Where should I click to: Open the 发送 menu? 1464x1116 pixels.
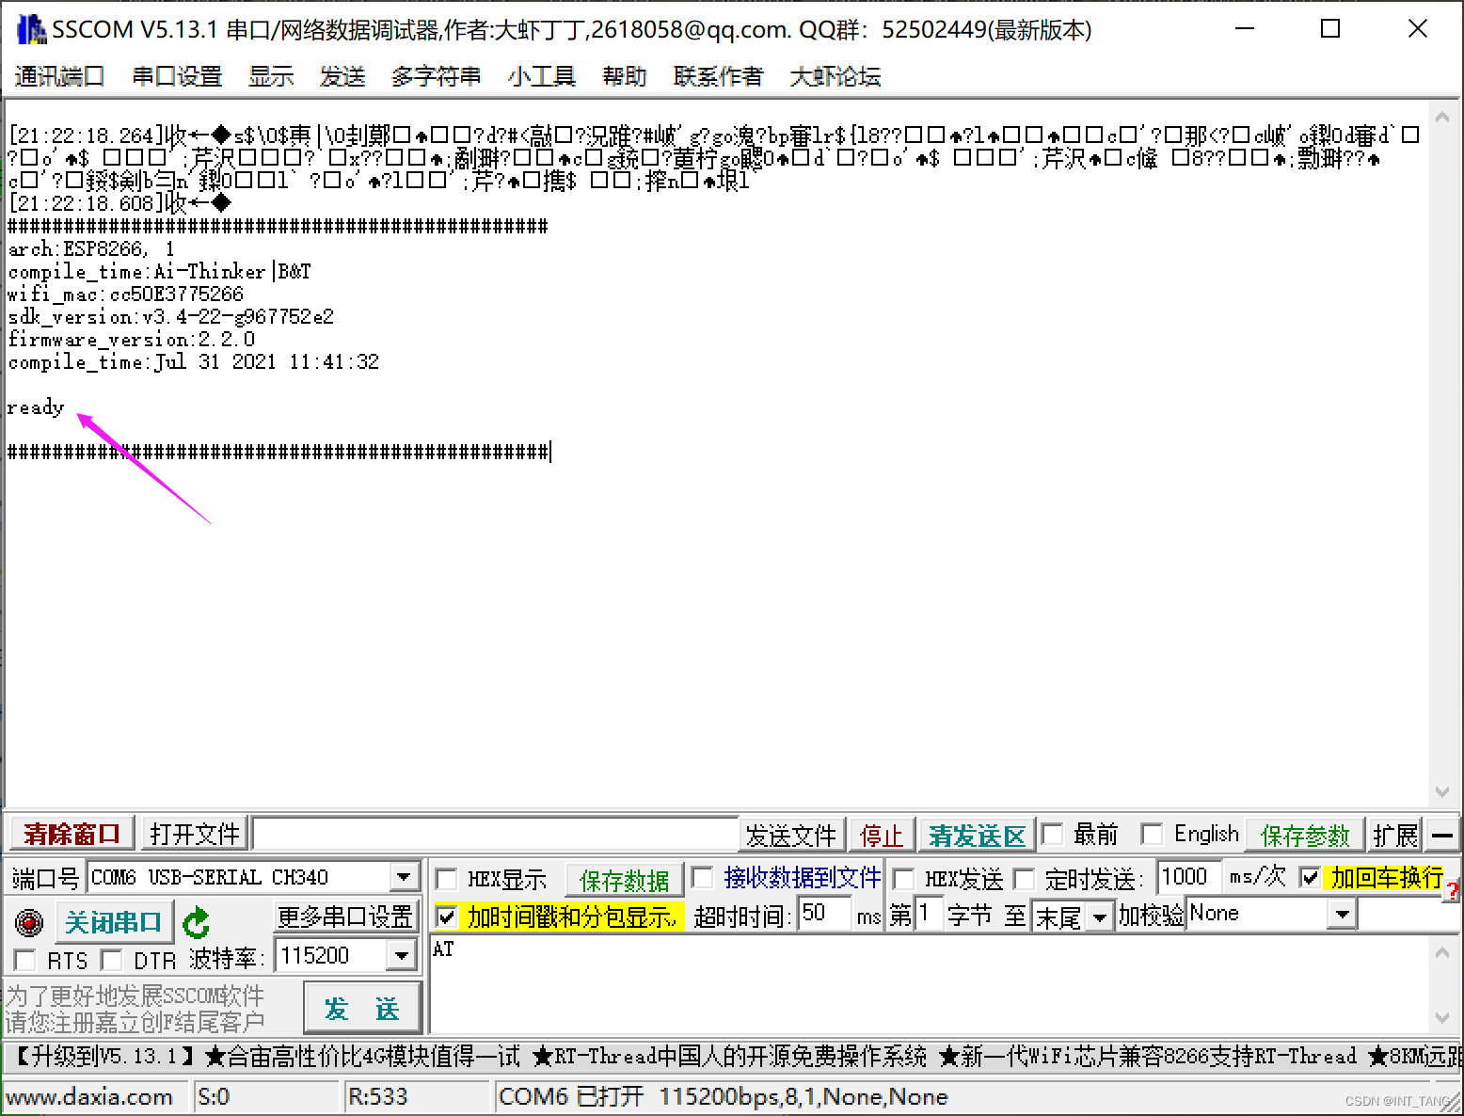342,76
